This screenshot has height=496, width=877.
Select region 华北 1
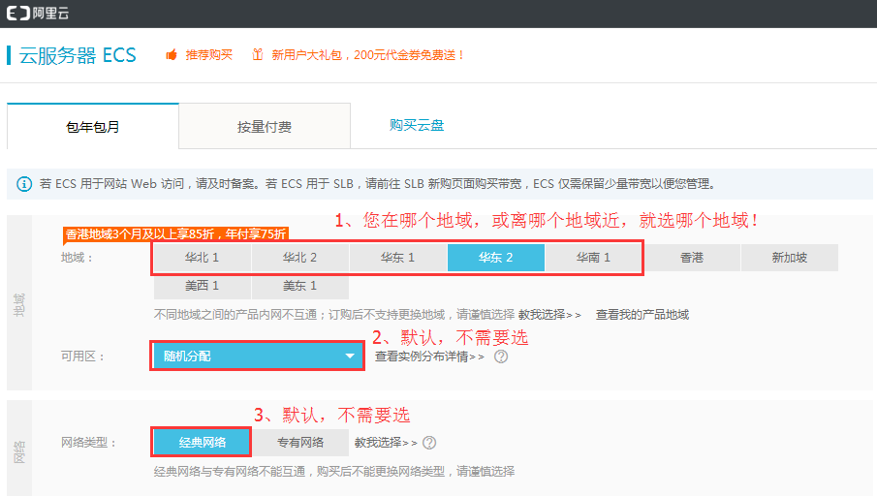tap(202, 258)
